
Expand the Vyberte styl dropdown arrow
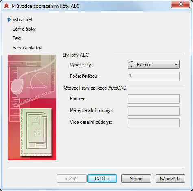176,65
